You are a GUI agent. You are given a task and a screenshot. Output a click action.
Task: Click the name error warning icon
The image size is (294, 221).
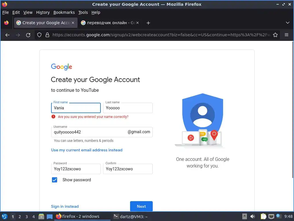(53, 117)
